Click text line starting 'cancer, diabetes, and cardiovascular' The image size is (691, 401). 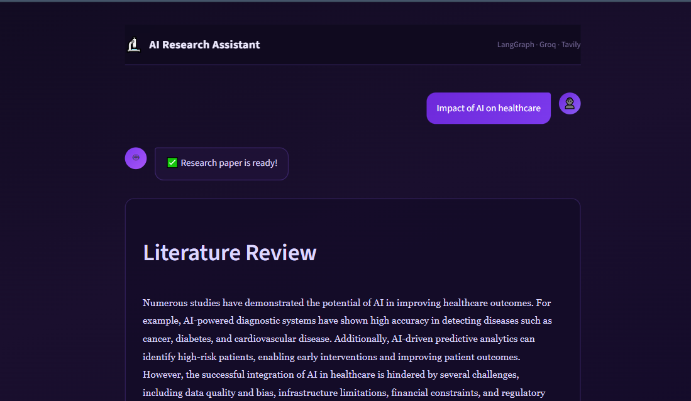click(338, 338)
